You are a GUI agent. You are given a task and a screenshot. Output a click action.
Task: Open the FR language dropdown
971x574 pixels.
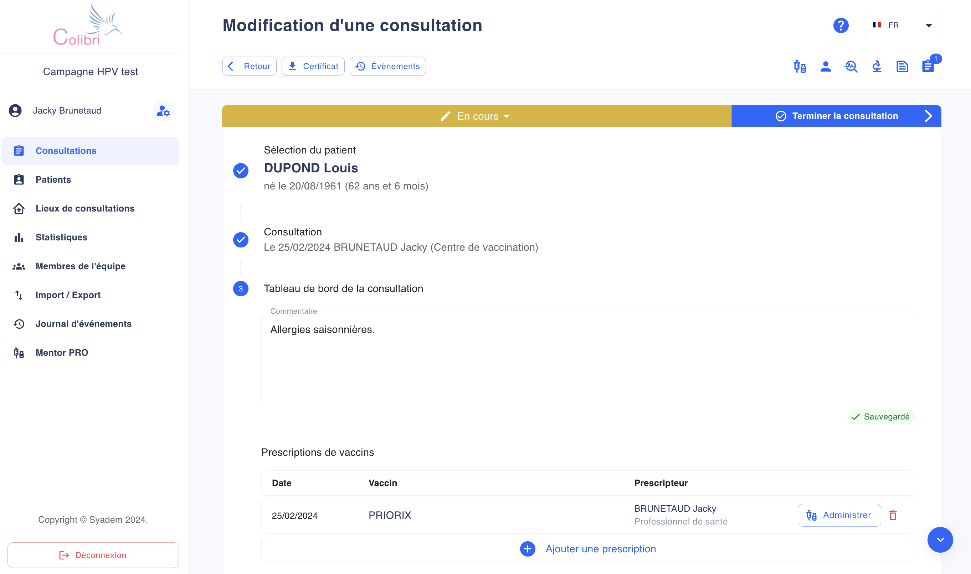(902, 26)
